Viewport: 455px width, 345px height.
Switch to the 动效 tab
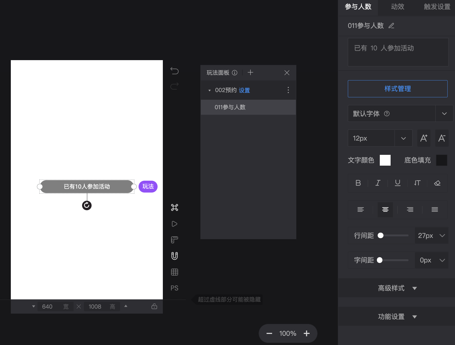398,7
